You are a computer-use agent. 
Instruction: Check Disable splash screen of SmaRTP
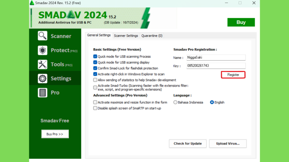(x=95, y=108)
